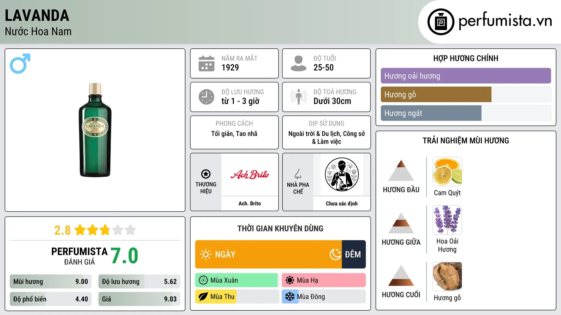Select the Mùa Thu season bar
The height and width of the screenshot is (315, 561).
tap(237, 297)
